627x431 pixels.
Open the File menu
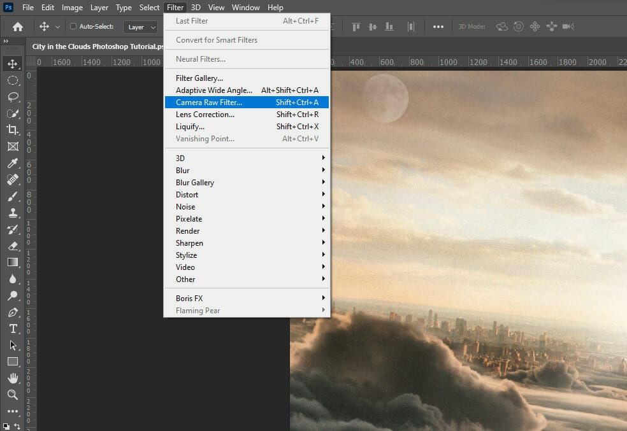(x=28, y=7)
